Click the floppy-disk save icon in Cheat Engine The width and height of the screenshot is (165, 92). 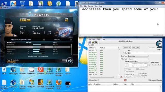96,42
